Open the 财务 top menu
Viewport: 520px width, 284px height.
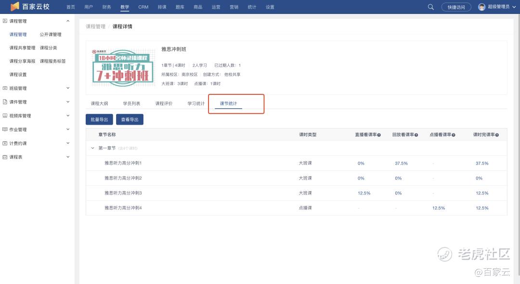tap(107, 7)
